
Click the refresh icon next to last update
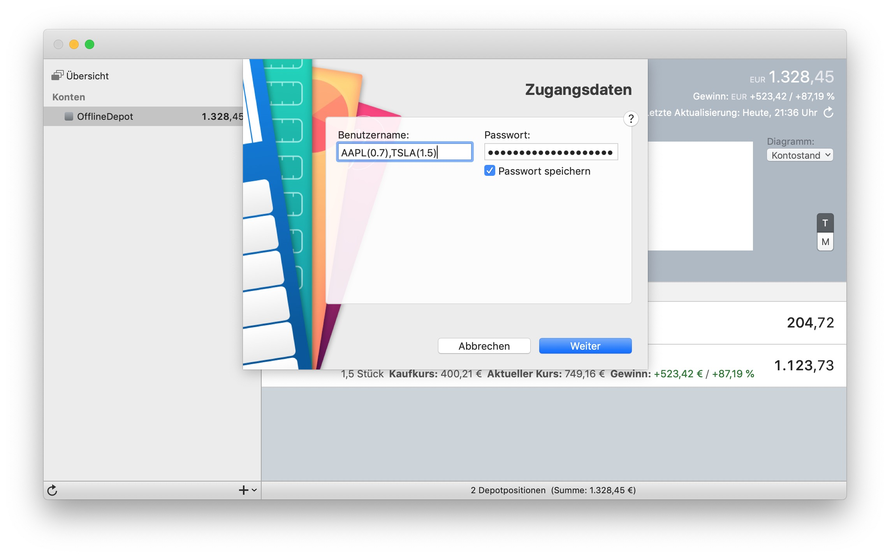[828, 113]
